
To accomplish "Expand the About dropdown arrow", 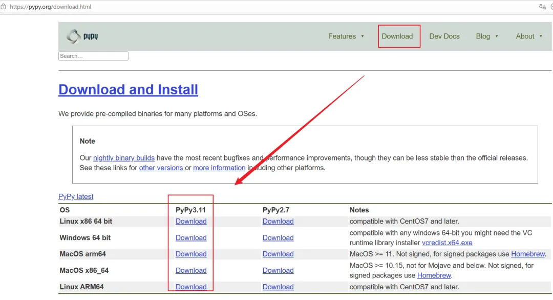I will (x=541, y=36).
